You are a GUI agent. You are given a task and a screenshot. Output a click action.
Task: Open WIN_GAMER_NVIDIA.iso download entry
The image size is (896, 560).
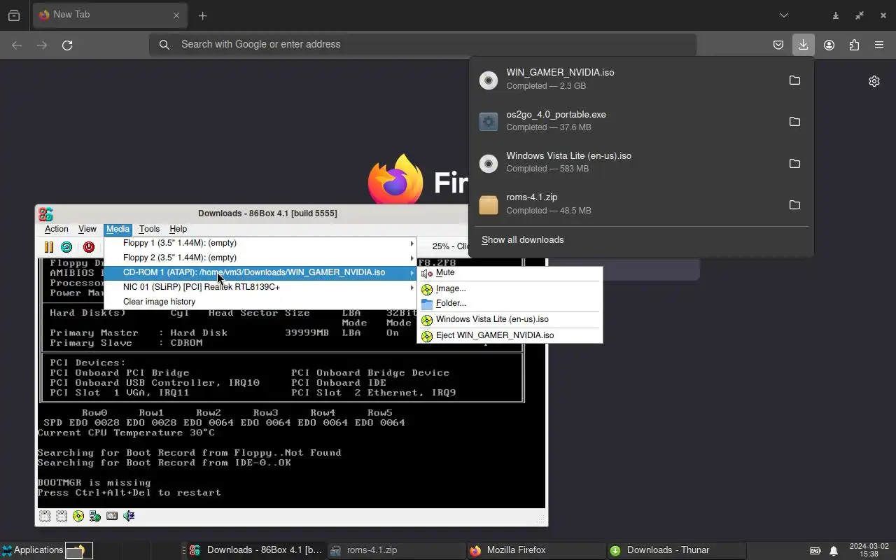[x=626, y=80]
